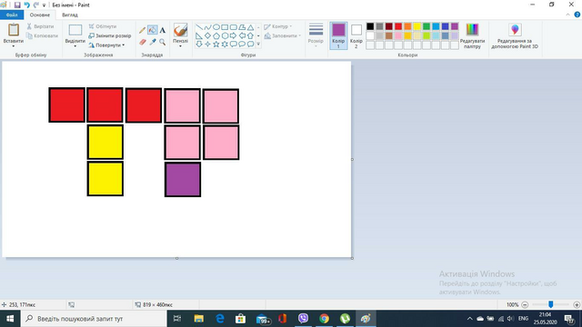Select the Eraser tool
Screen dimensions: 582x327
click(142, 42)
